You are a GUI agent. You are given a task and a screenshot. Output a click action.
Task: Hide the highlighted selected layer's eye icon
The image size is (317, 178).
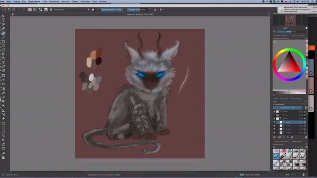274,122
